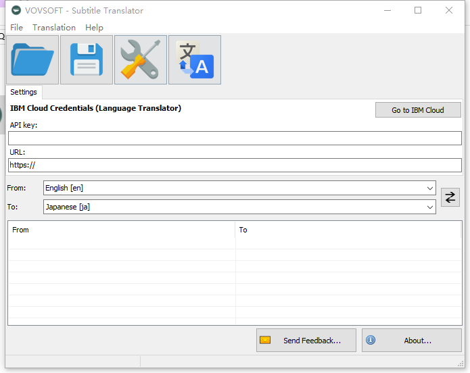Open the File menu
470x373 pixels.
pos(16,27)
